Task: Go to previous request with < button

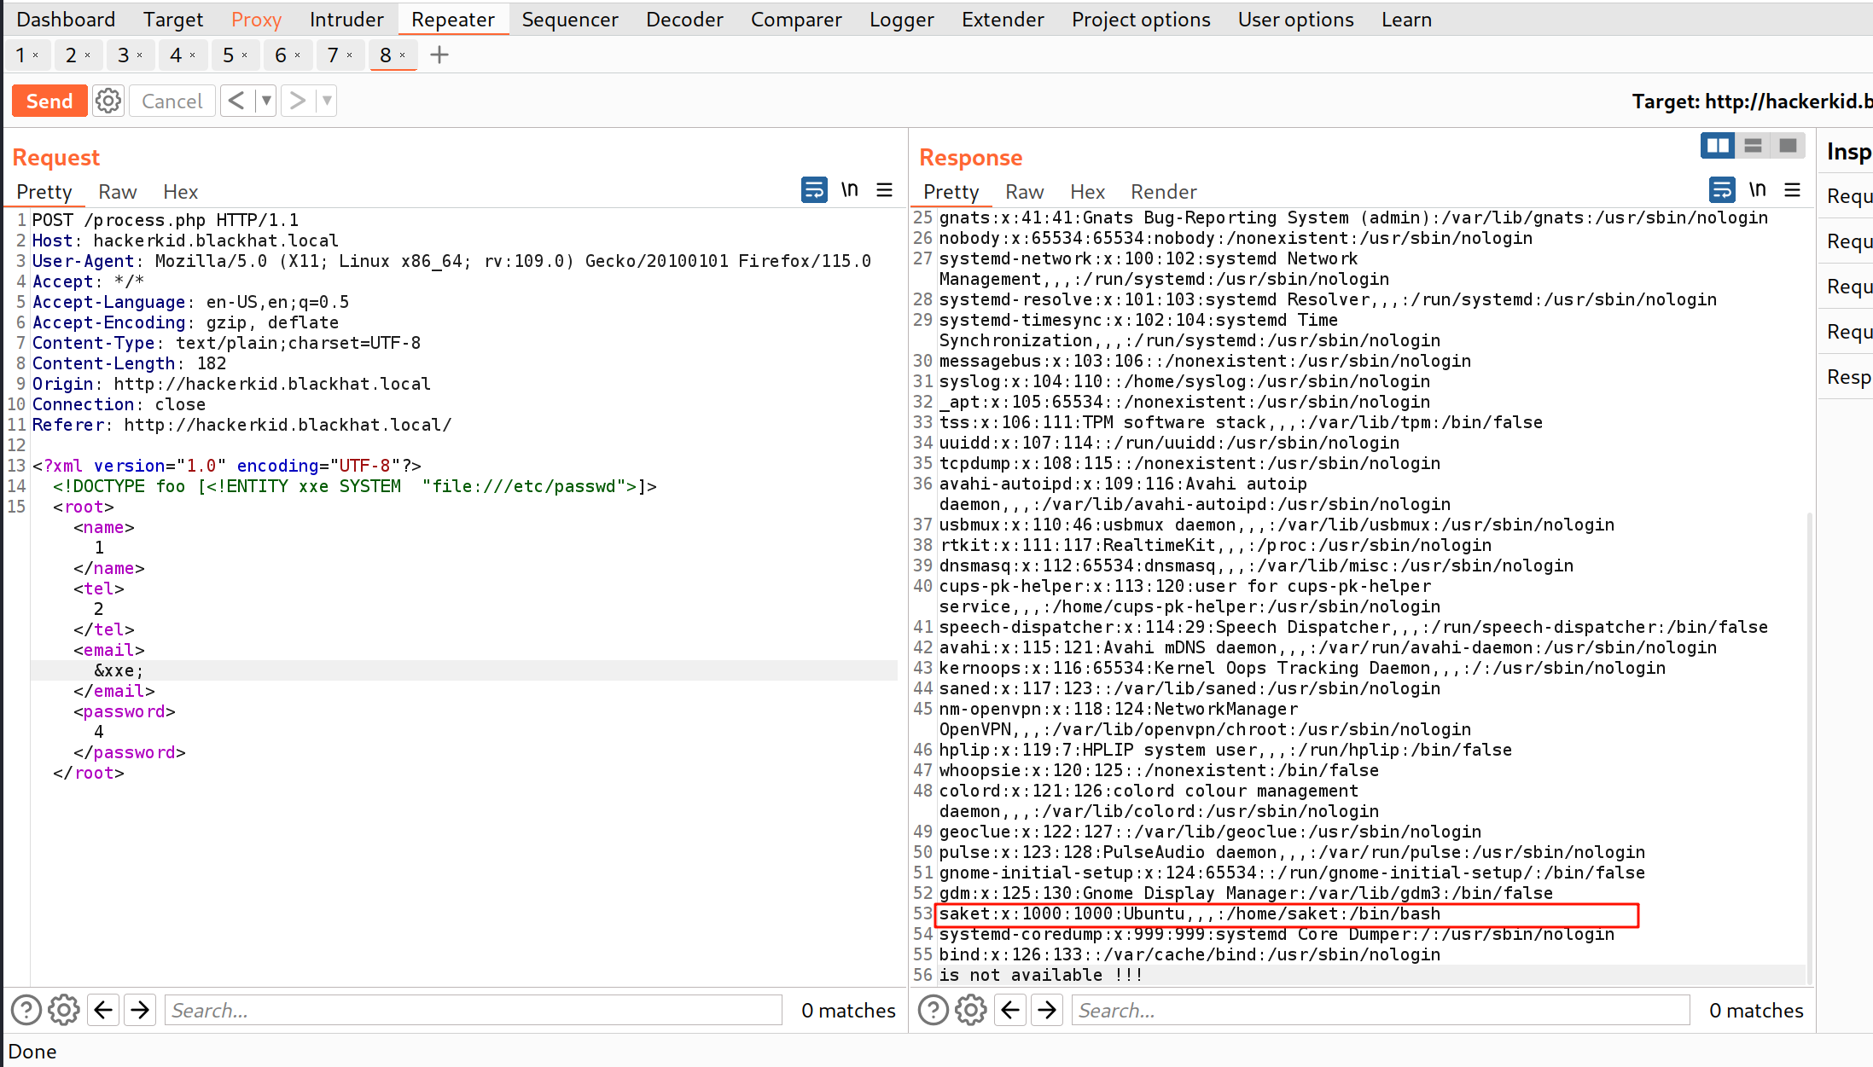Action: [236, 101]
